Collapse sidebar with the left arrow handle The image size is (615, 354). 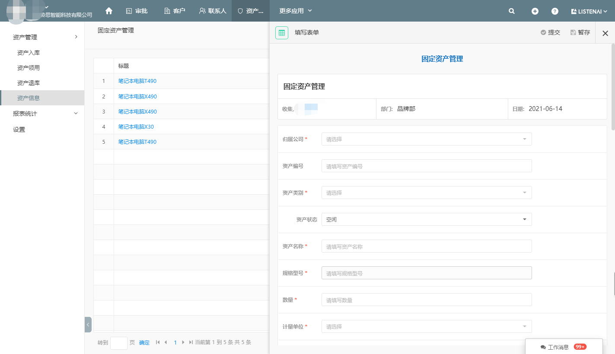coord(88,325)
